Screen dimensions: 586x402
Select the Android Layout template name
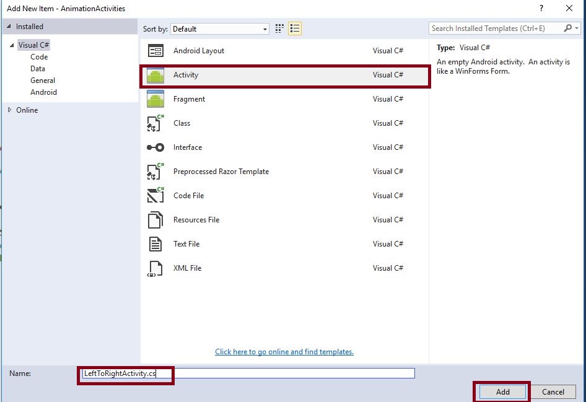click(199, 51)
